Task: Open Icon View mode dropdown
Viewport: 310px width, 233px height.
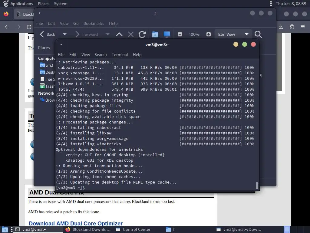Action: tap(233, 34)
